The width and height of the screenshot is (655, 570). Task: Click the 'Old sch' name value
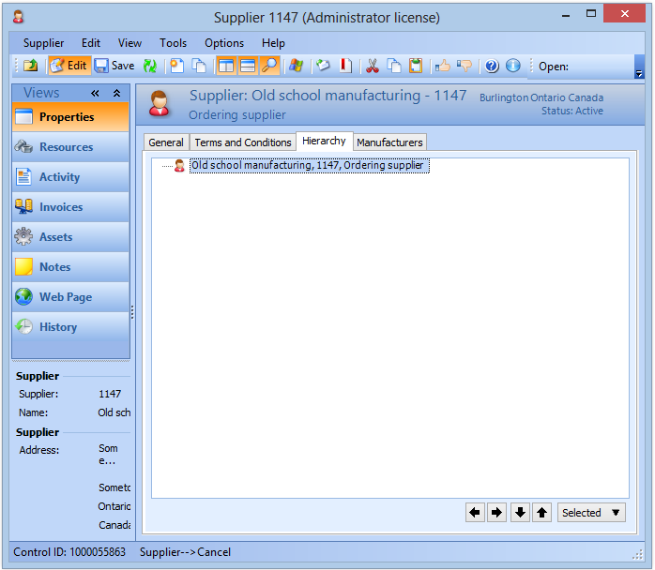pyautogui.click(x=114, y=412)
